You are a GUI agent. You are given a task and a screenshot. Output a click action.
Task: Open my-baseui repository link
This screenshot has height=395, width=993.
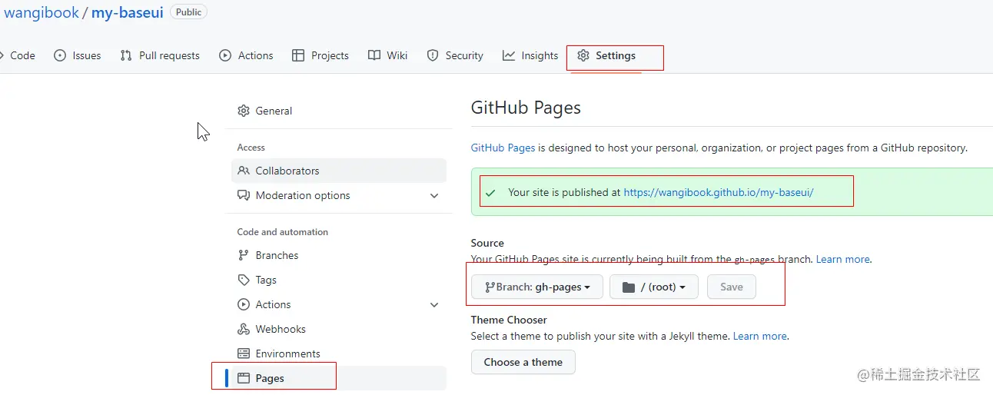pos(128,12)
